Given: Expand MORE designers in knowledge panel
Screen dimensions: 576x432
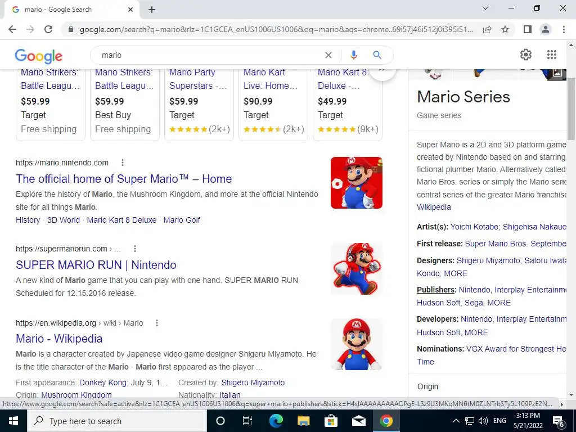Looking at the screenshot, I should [456, 274].
